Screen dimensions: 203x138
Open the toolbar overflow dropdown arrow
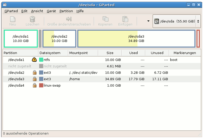pyautogui.click(x=148, y=21)
